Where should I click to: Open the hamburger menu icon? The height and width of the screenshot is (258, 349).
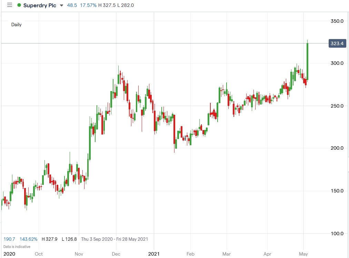click(x=10, y=5)
